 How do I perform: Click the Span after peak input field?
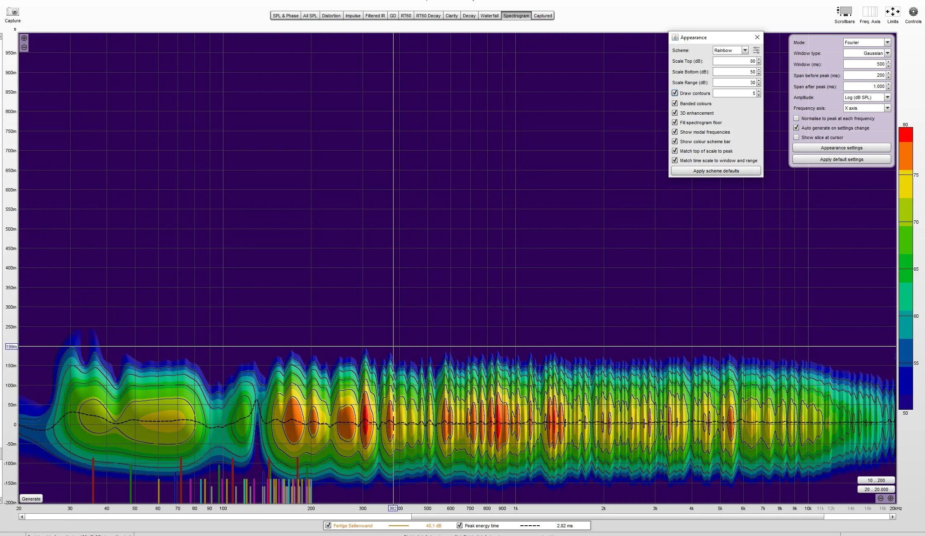coord(864,86)
